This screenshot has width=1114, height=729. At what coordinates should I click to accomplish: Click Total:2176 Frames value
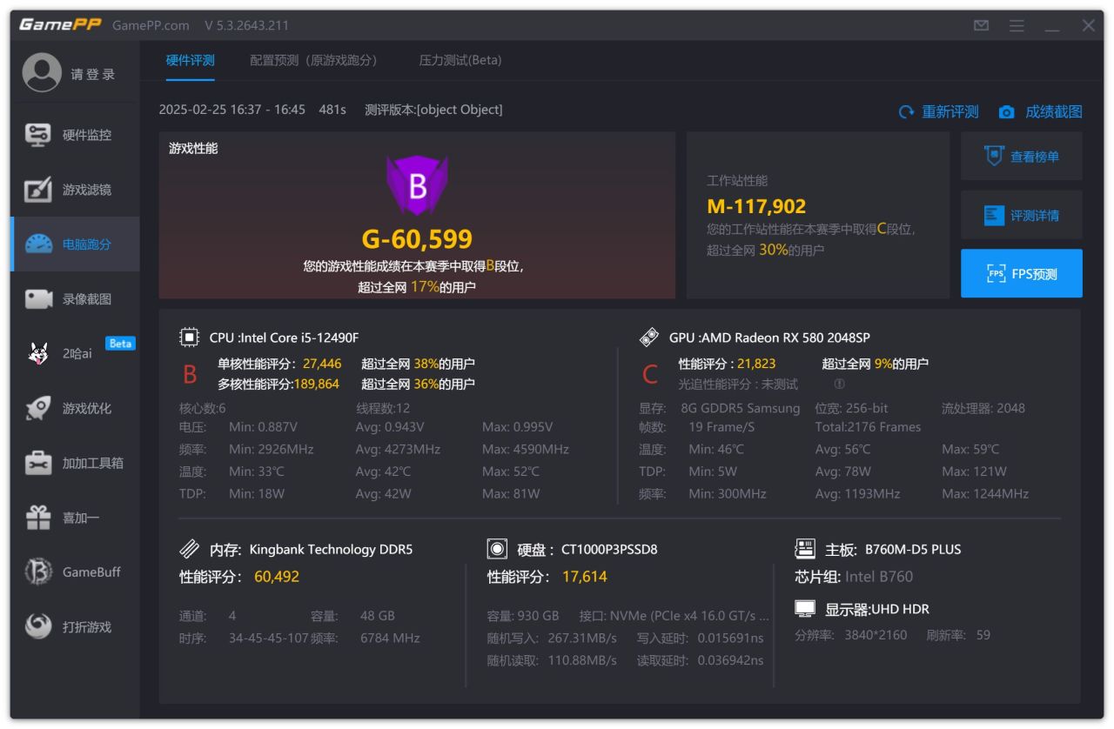coord(868,427)
